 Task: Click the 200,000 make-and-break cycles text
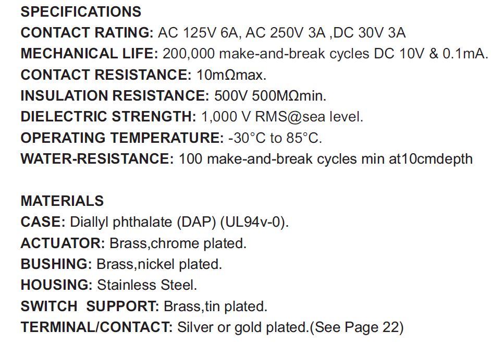pyautogui.click(x=266, y=54)
